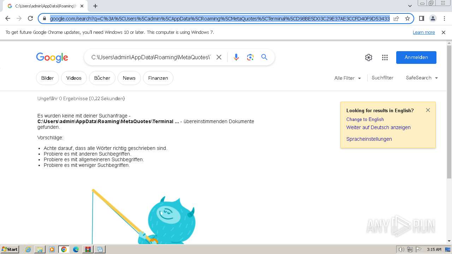Viewport: 452px width, 254px height.
Task: Bookmark this page with the star icon
Action: 408,18
